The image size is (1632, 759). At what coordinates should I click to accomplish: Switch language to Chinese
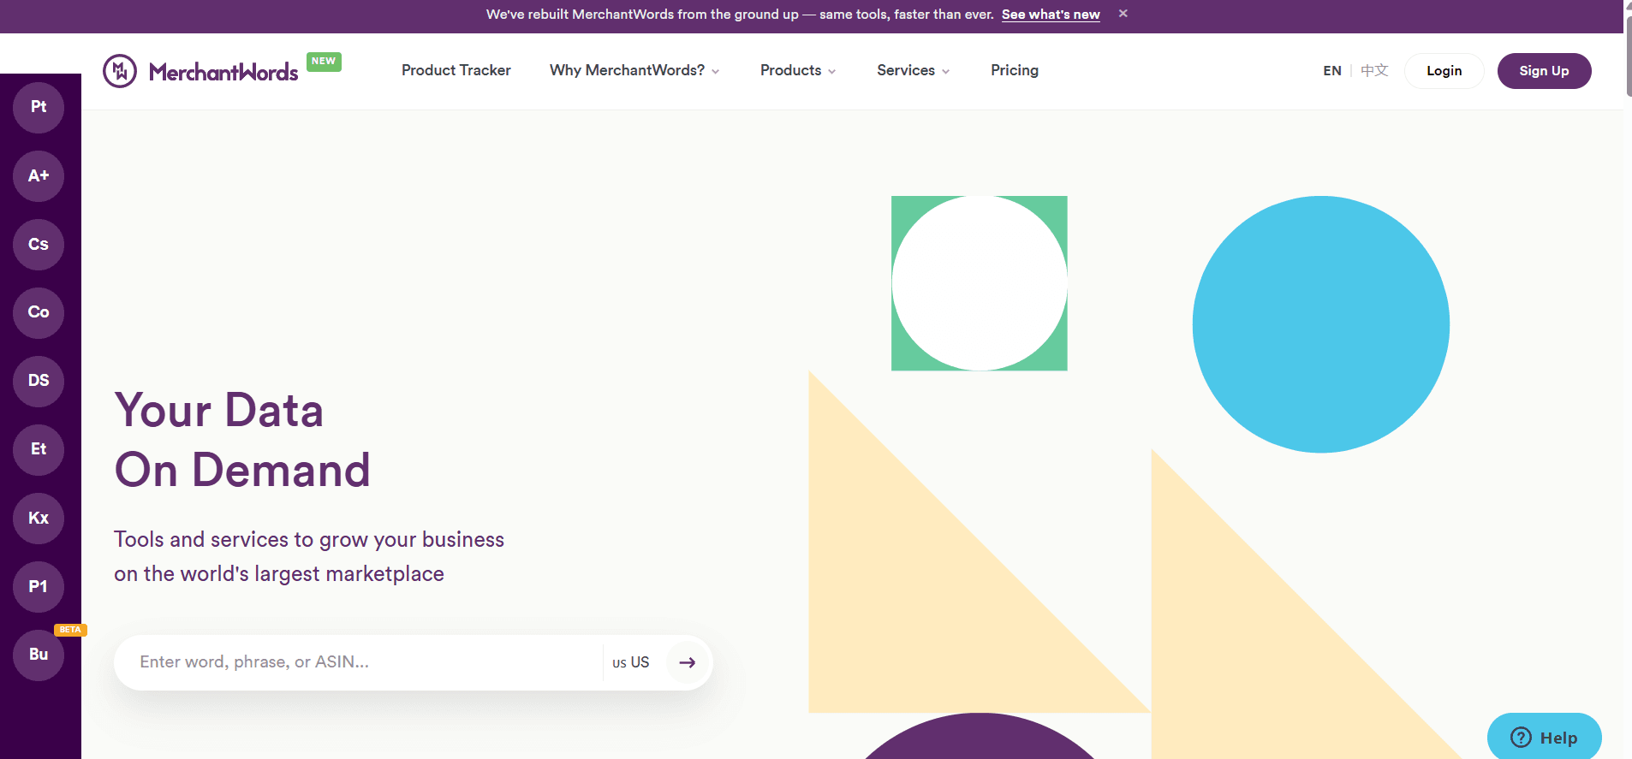(1374, 71)
